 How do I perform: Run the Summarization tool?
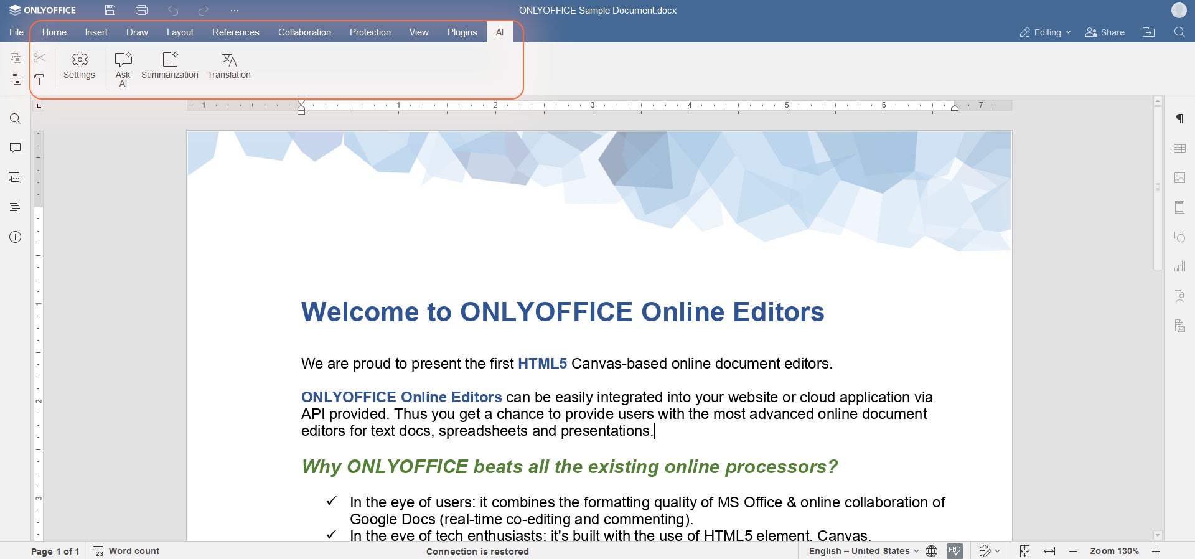170,66
